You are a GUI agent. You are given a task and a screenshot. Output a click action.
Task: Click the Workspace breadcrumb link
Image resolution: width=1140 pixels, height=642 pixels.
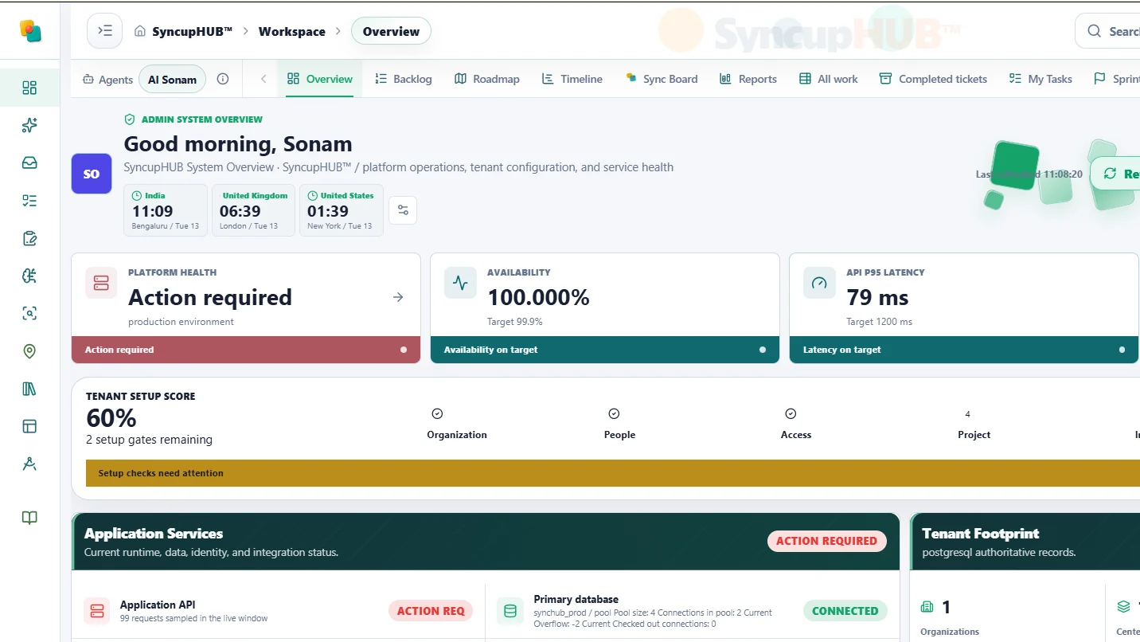point(292,31)
